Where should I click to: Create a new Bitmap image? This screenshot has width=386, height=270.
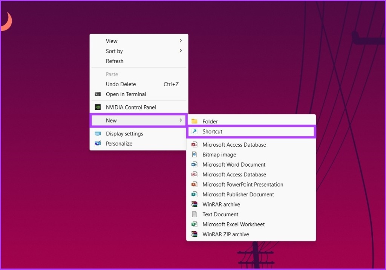[251, 155]
